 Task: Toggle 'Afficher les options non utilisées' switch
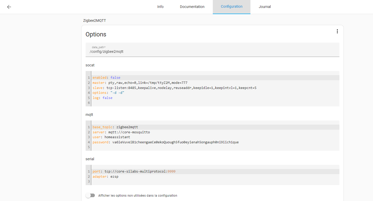pyautogui.click(x=90, y=195)
